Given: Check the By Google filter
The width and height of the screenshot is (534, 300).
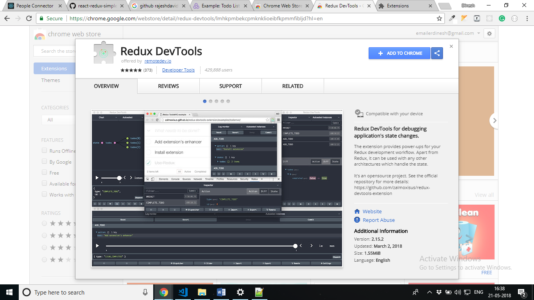Looking at the screenshot, I should [44, 161].
